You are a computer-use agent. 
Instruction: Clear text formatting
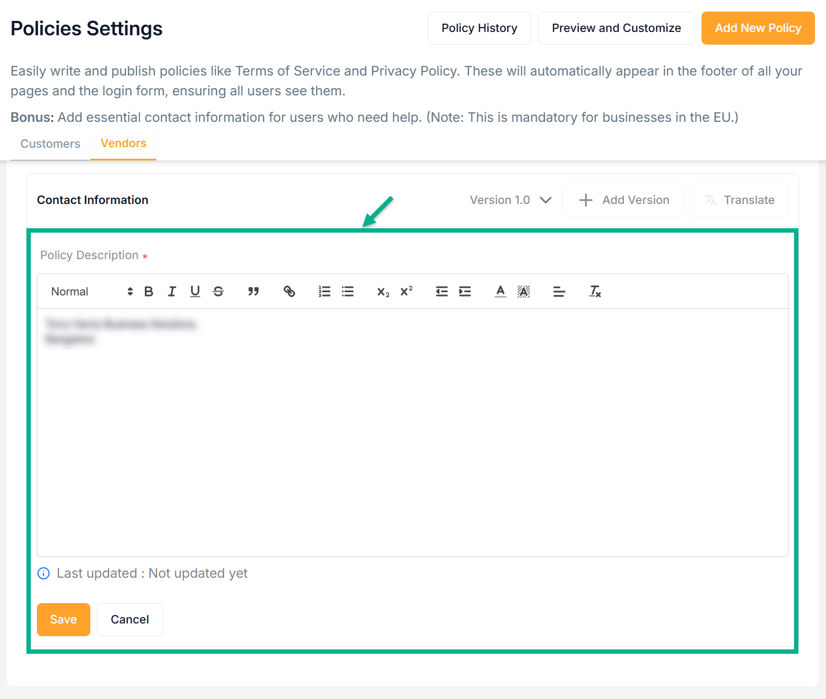pos(595,292)
